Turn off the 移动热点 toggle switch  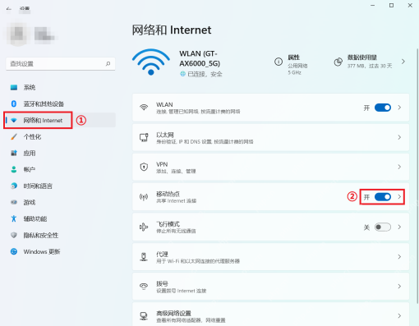383,197
